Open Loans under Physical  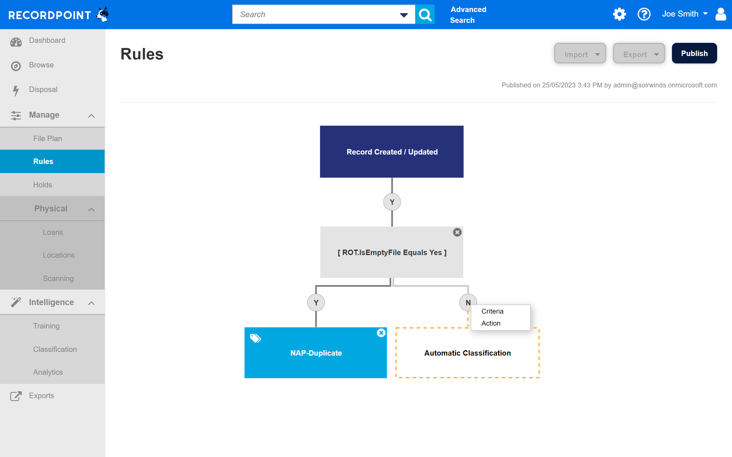pos(52,232)
